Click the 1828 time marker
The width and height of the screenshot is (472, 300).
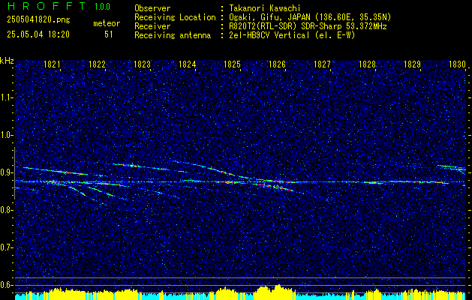coord(367,64)
